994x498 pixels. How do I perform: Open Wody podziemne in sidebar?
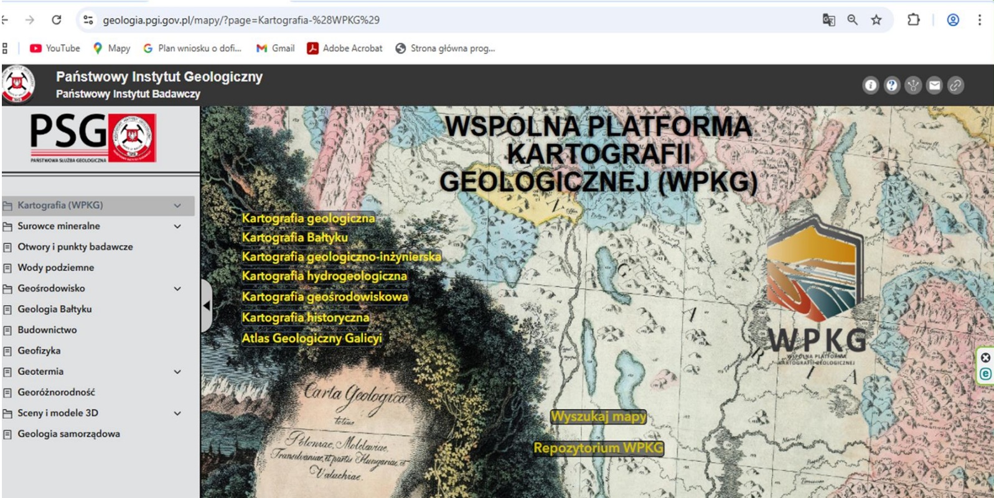(55, 267)
